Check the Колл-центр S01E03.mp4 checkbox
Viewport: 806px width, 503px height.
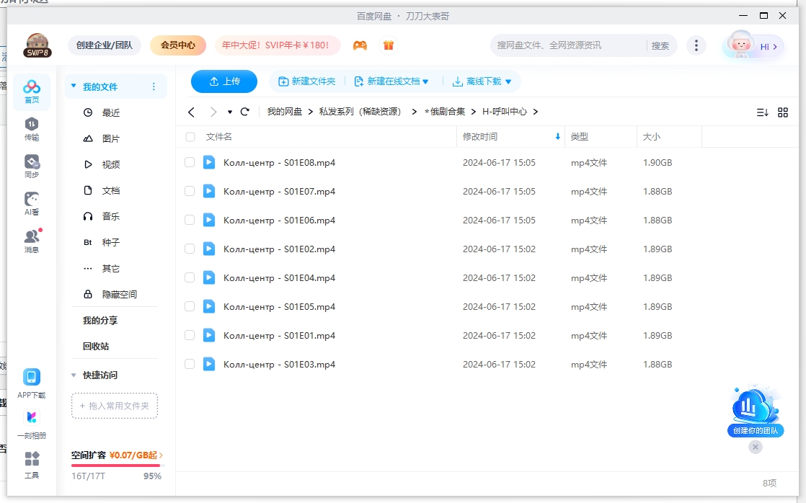pyautogui.click(x=190, y=364)
